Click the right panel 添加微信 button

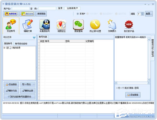tap(133, 95)
